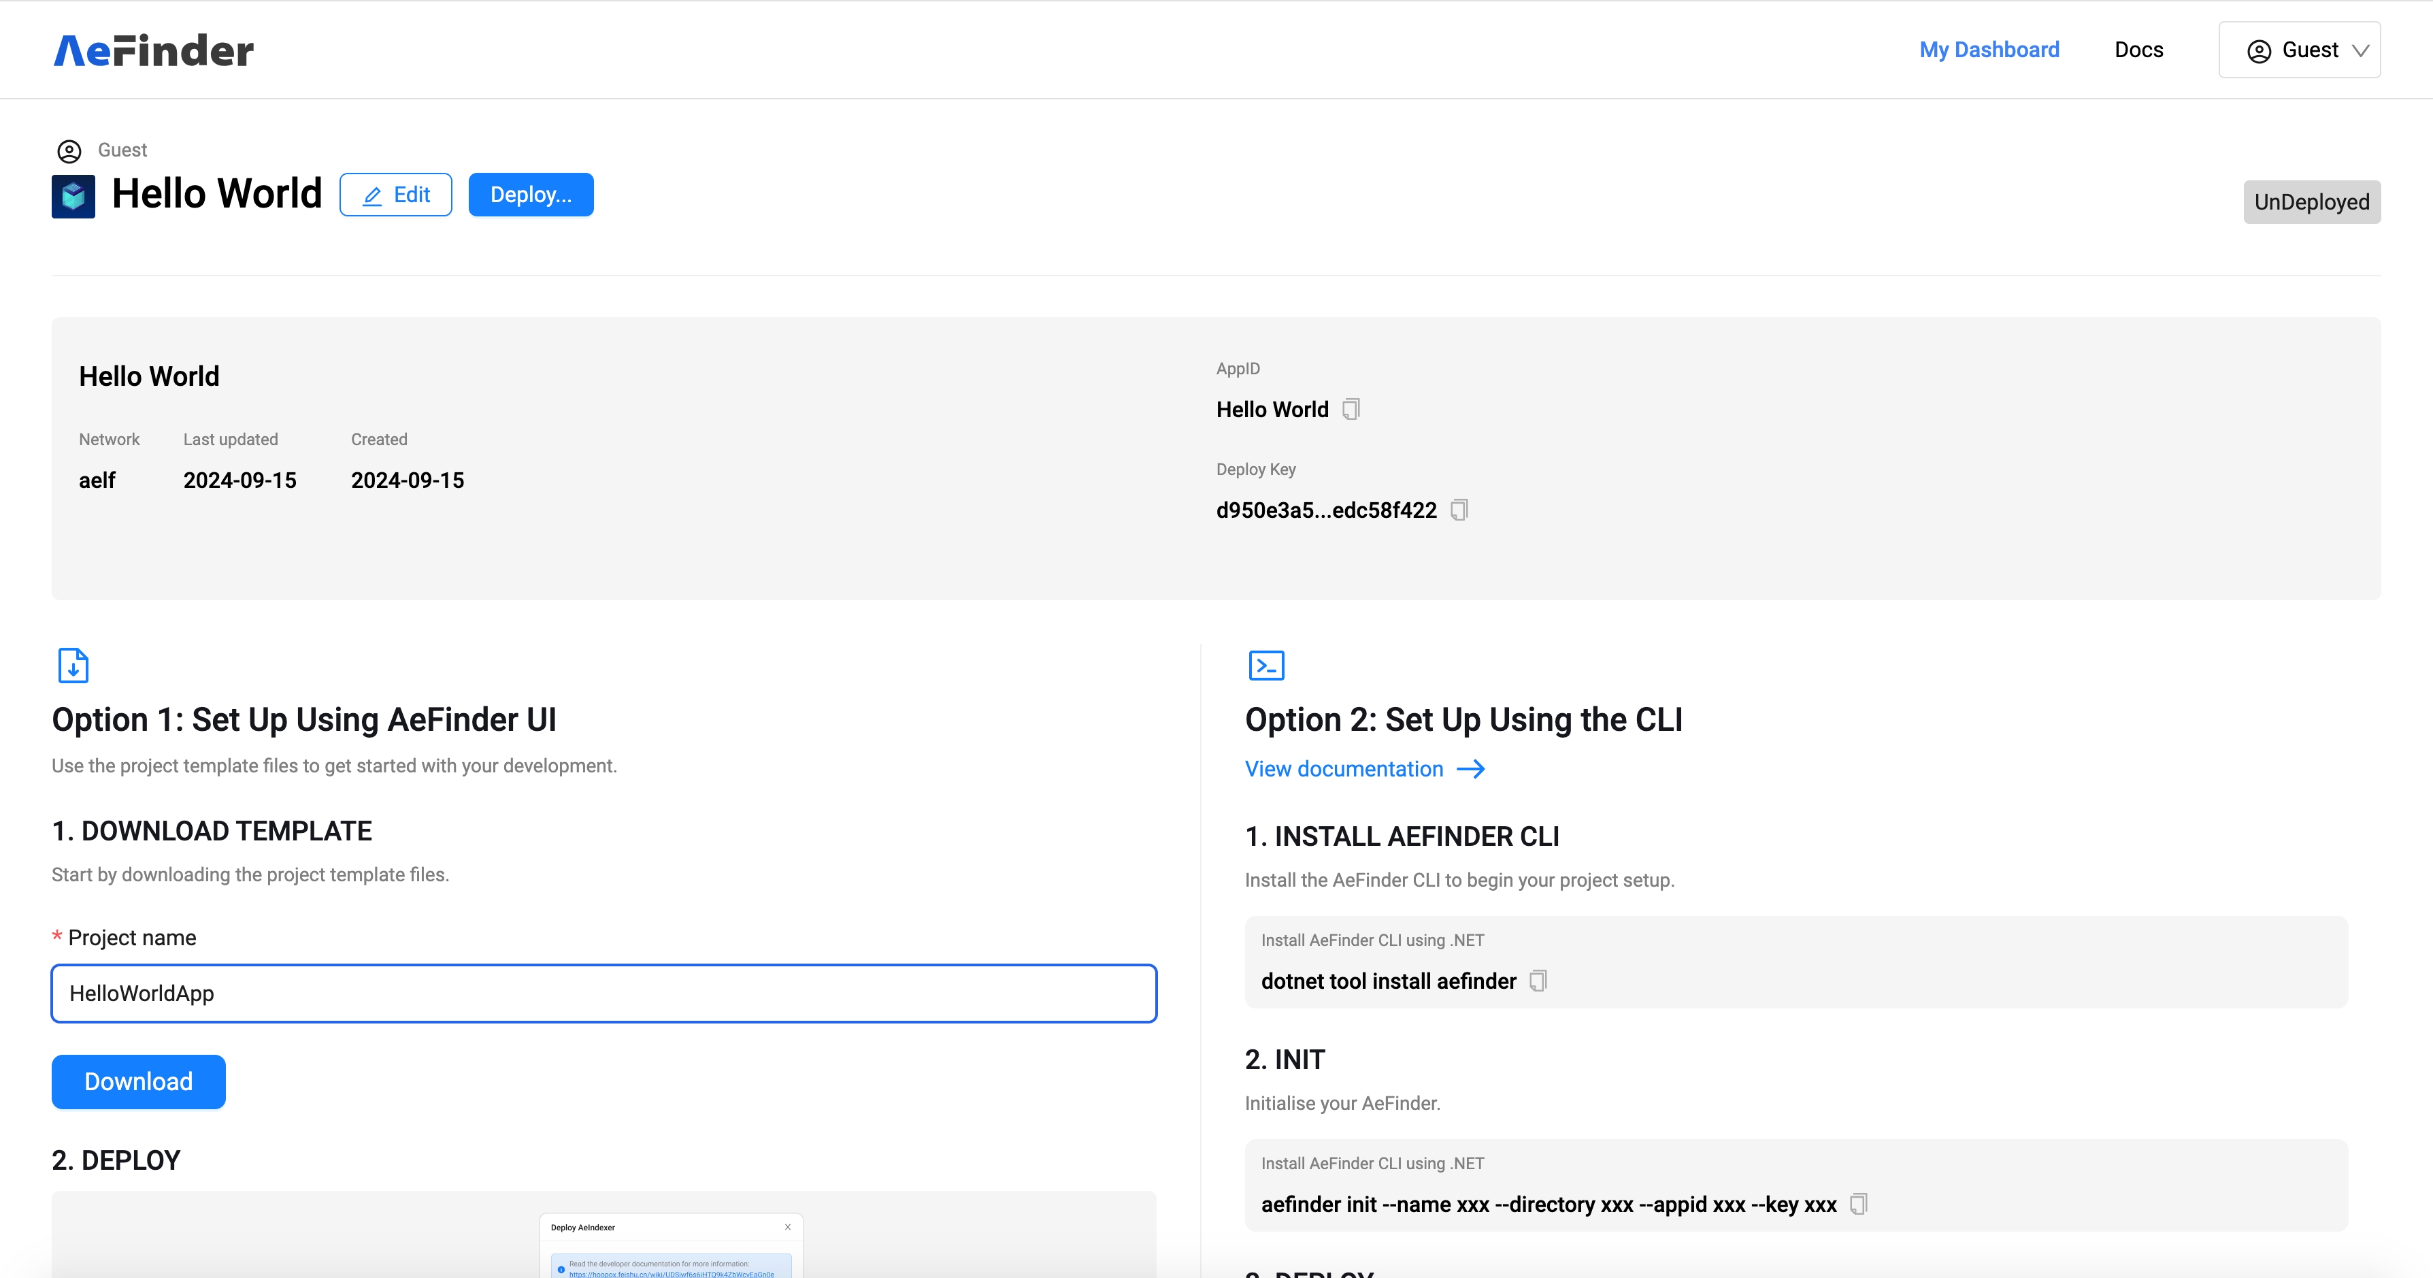
Task: Copy the aefinder init command
Action: 1859,1205
